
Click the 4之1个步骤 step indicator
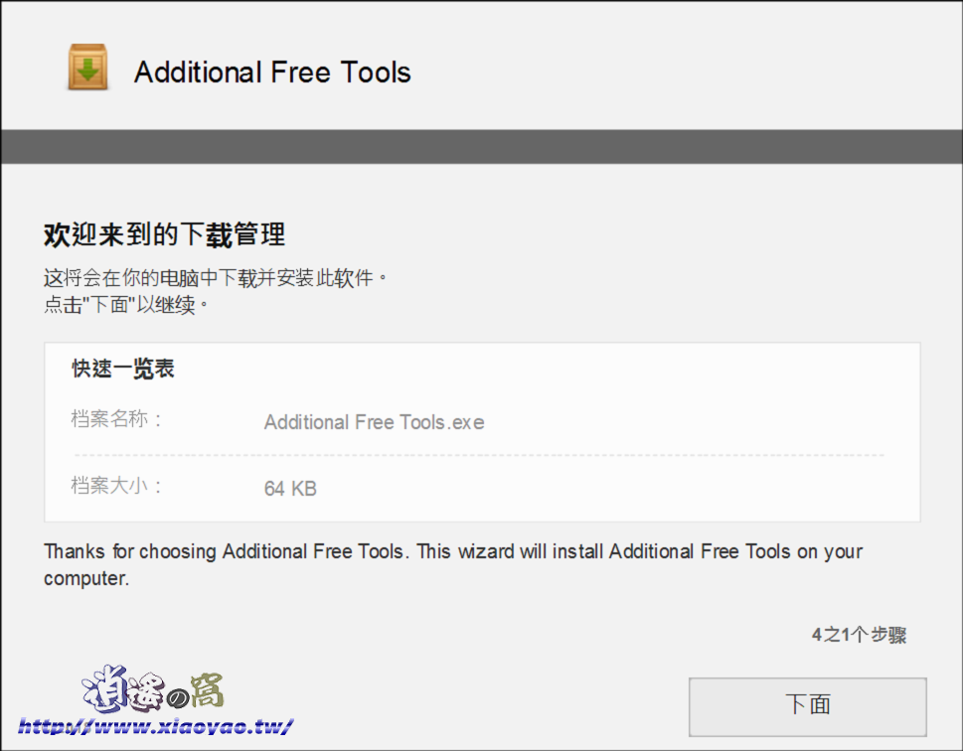859,635
